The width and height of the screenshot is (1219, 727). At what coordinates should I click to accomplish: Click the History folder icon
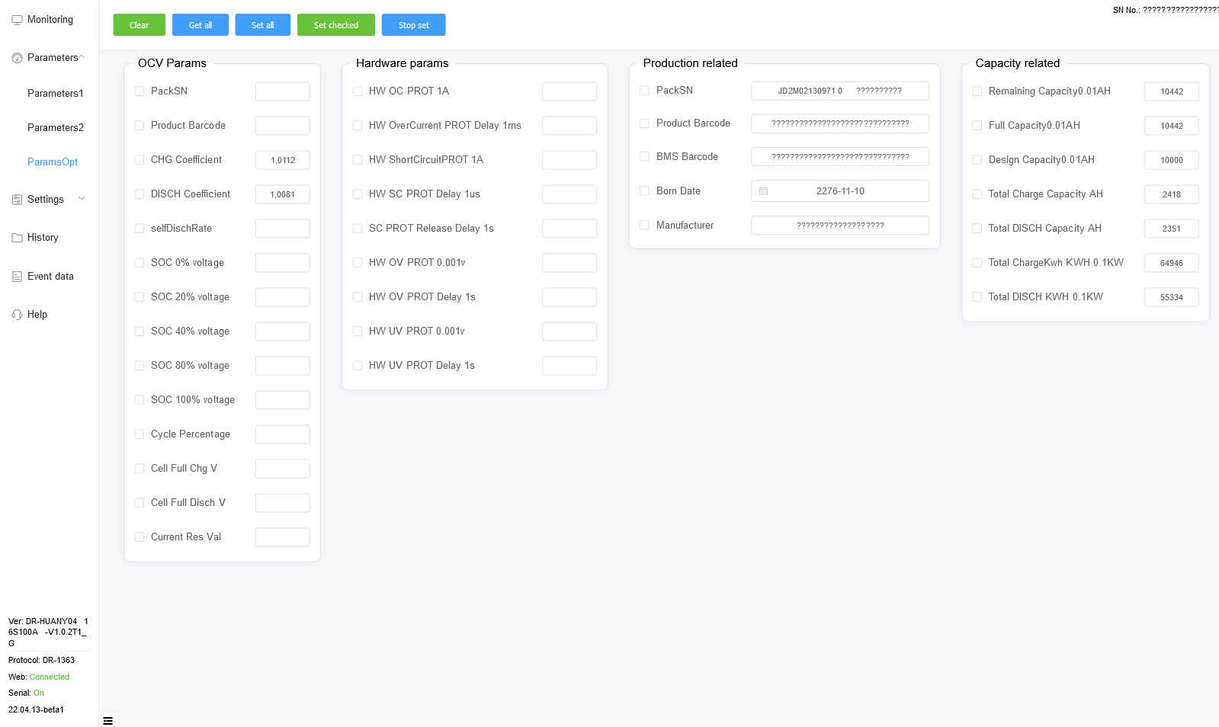(x=17, y=238)
